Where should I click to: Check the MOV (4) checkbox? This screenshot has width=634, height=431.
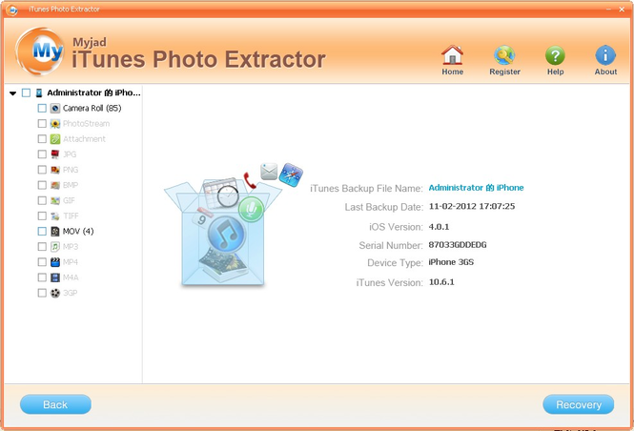click(x=42, y=231)
